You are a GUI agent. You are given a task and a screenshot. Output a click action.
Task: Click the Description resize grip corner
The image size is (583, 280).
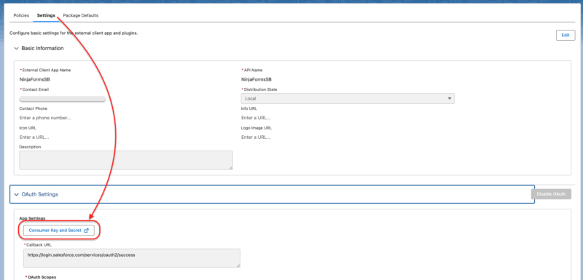pyautogui.click(x=230, y=167)
